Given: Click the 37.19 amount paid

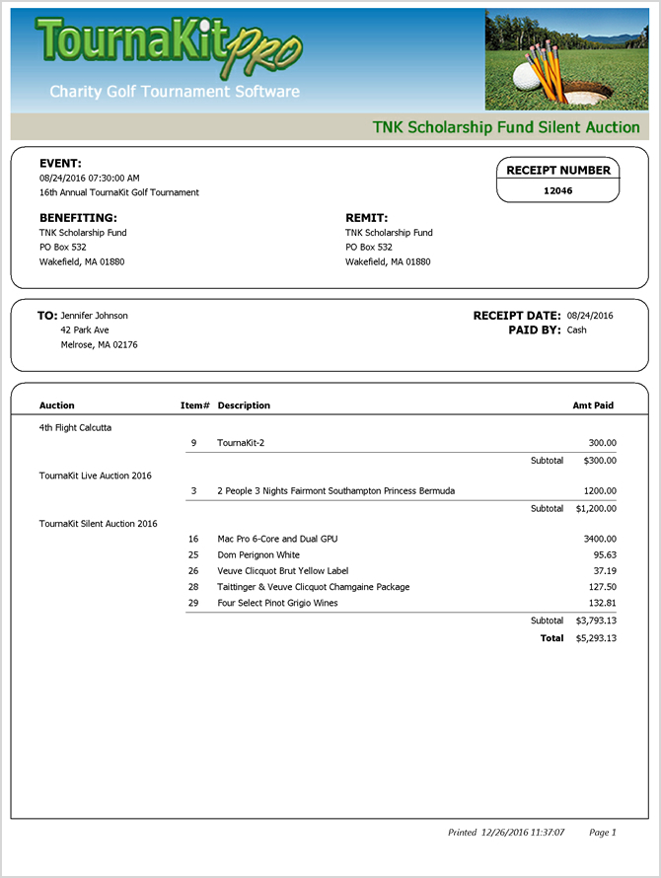Looking at the screenshot, I should tap(606, 570).
